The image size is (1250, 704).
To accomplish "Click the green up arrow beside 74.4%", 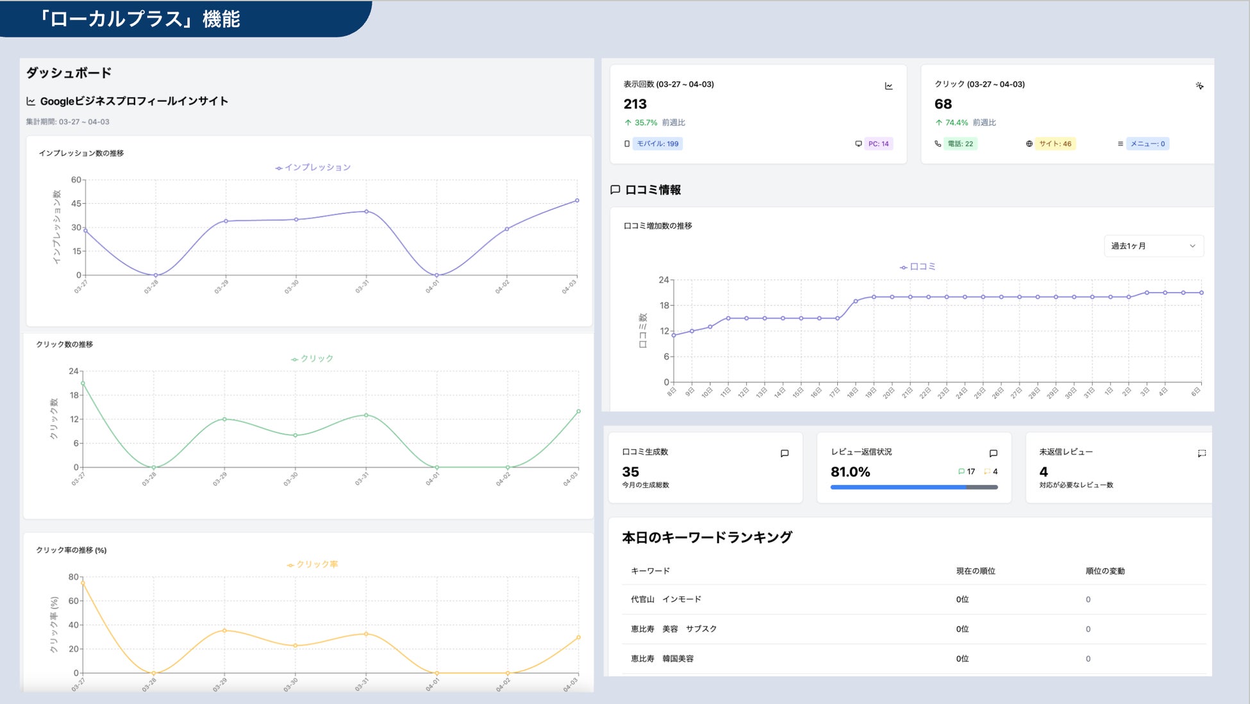I will point(938,122).
